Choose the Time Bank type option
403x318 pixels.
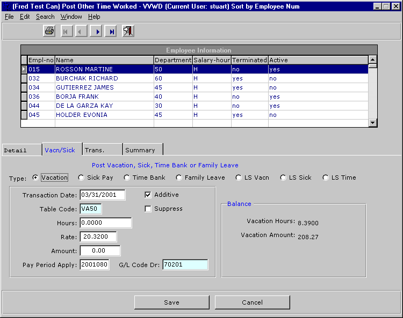pyautogui.click(x=127, y=178)
